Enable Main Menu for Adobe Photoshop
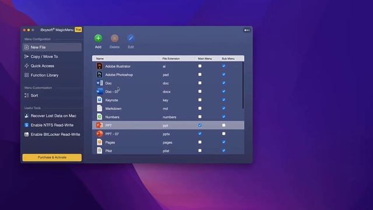The image size is (373, 210). (x=200, y=75)
